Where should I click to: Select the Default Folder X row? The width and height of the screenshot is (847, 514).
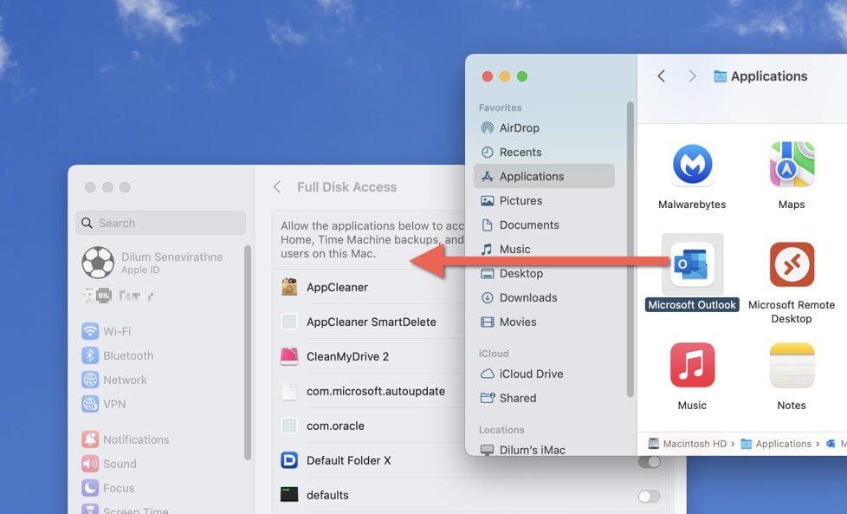[x=470, y=460]
